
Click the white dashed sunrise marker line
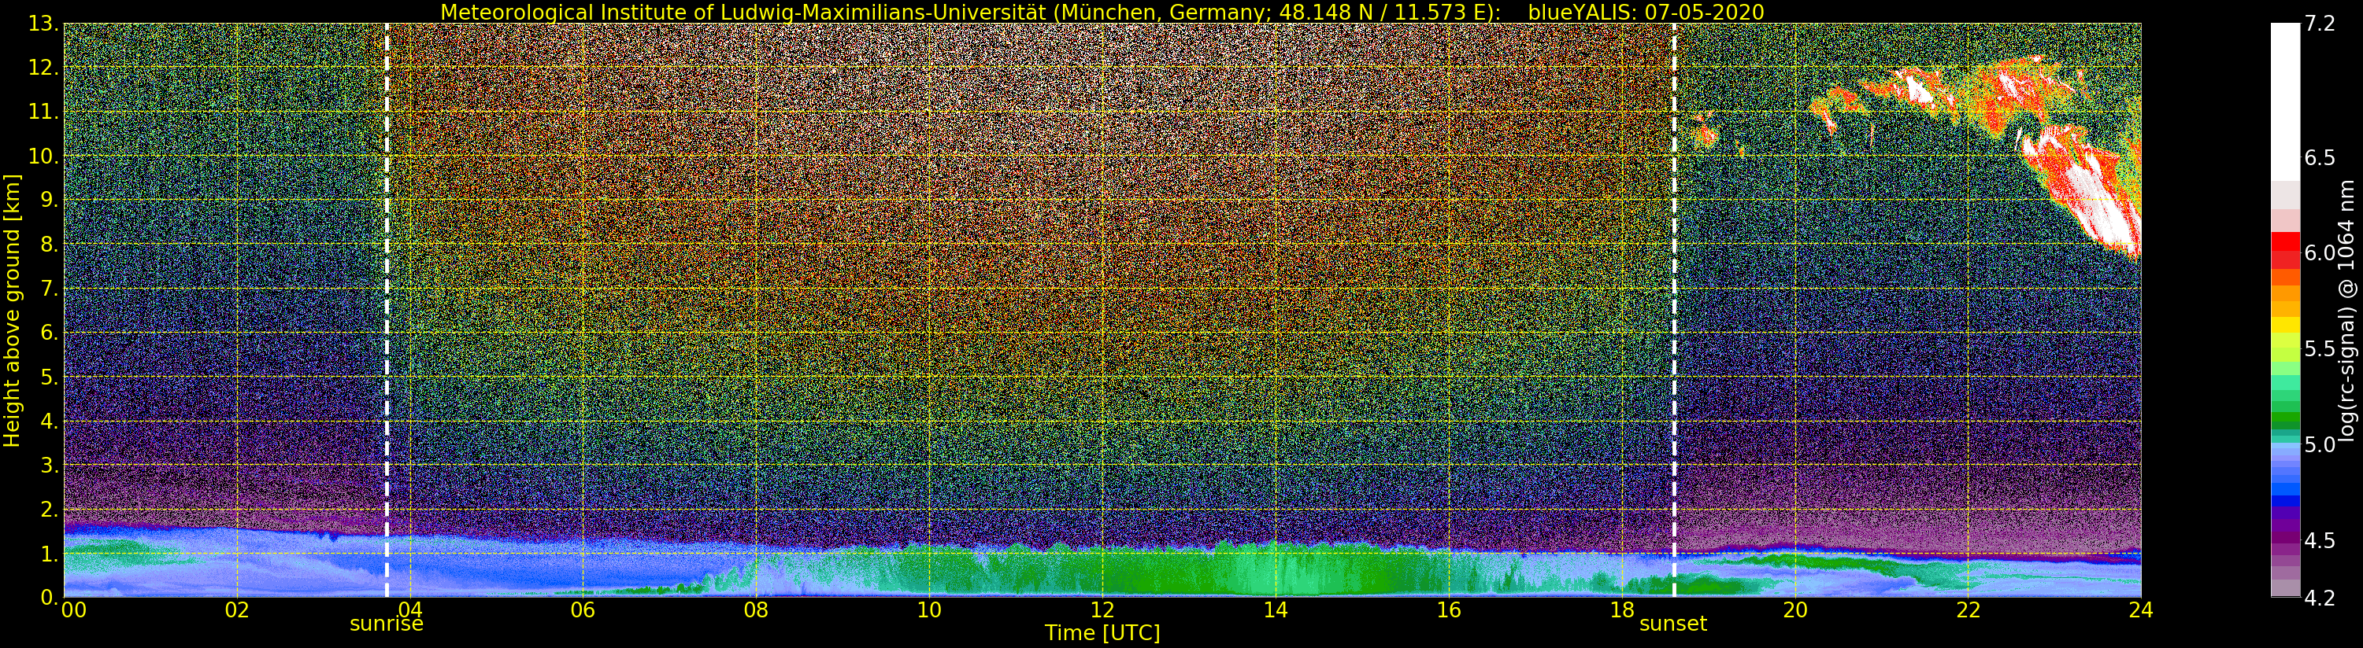click(x=387, y=311)
